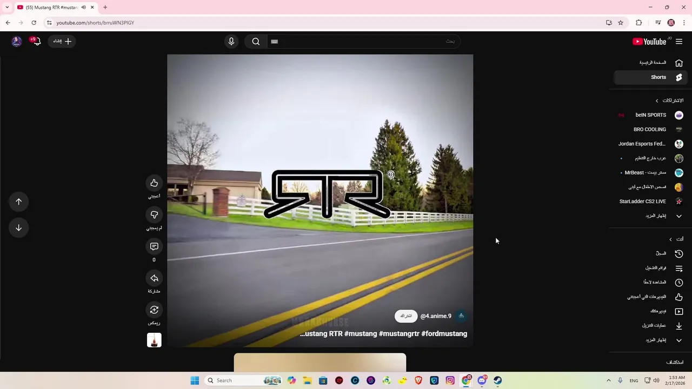Click the Create button
The image size is (692, 389).
[63, 41]
